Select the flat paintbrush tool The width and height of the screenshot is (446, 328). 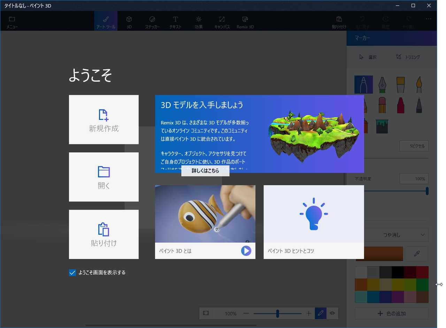tap(401, 84)
